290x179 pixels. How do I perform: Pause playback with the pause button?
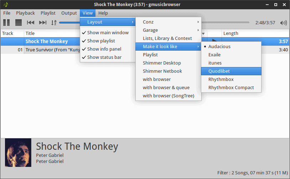(x=6, y=22)
